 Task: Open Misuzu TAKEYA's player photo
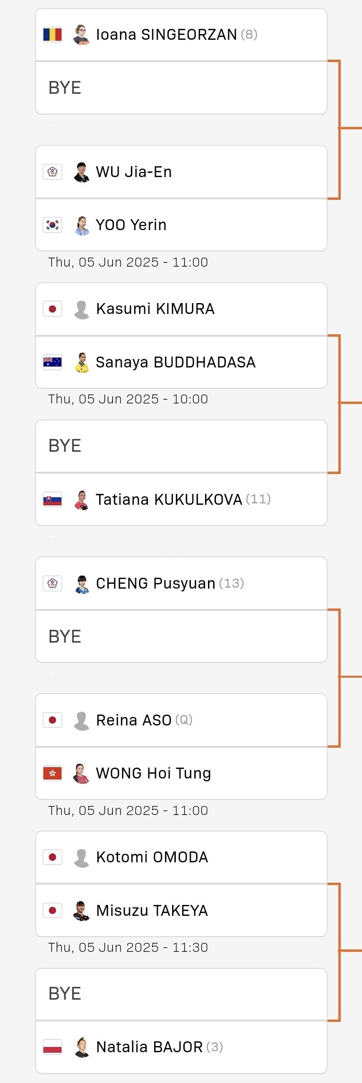pyautogui.click(x=82, y=910)
